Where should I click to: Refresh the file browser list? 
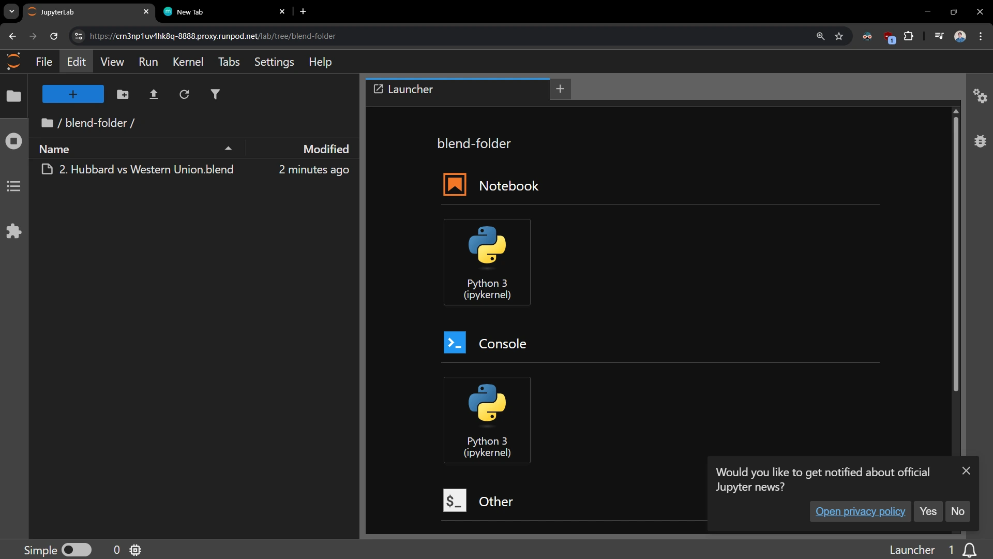coord(184,94)
